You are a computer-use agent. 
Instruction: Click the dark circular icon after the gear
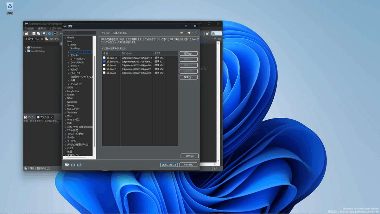55,33
